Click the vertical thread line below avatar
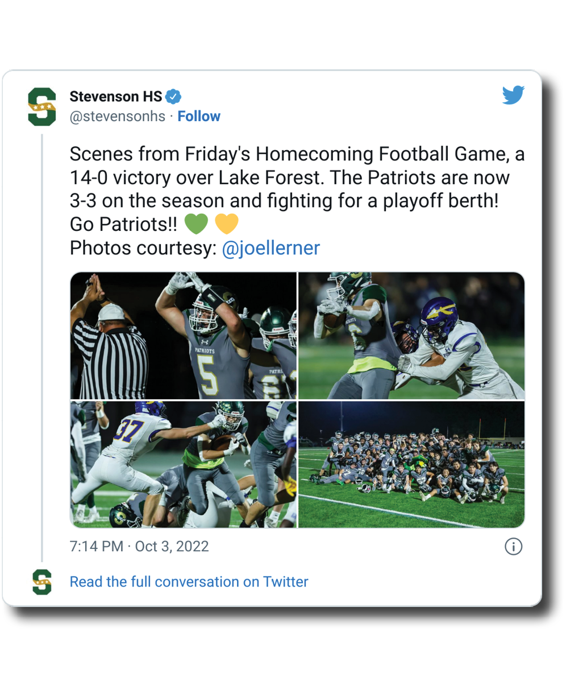Viewport: 566px width, 698px height. tap(42, 341)
